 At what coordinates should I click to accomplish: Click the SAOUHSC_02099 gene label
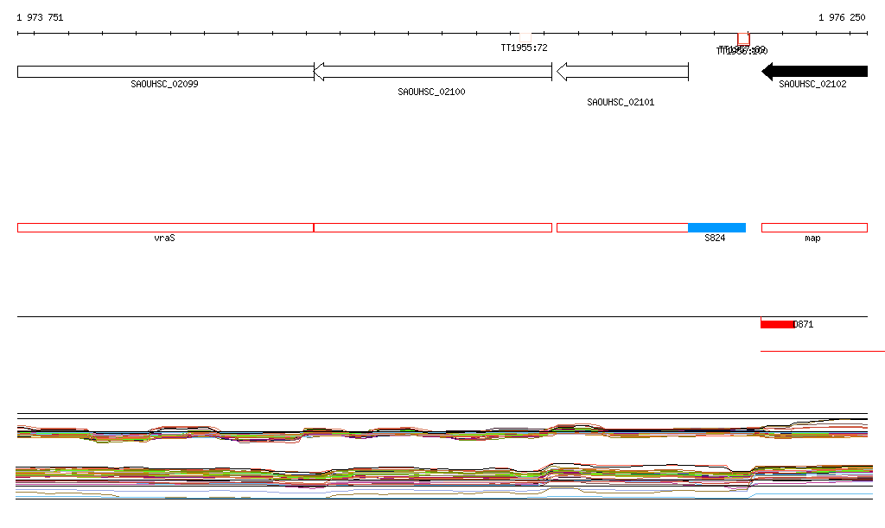164,84
